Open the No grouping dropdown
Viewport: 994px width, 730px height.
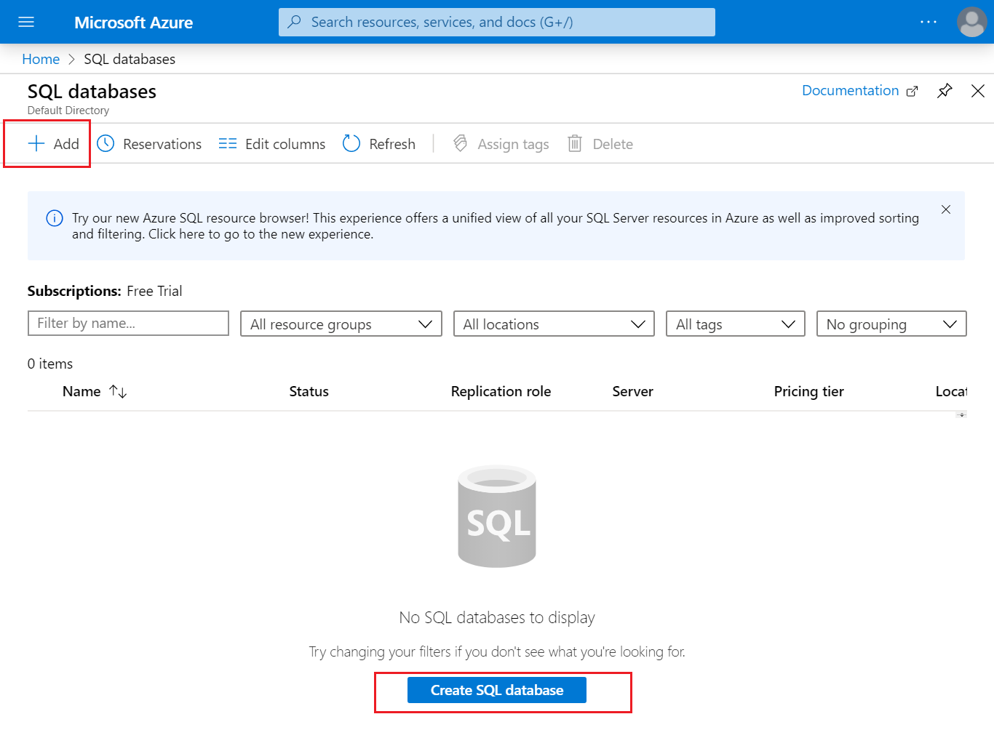pyautogui.click(x=891, y=324)
